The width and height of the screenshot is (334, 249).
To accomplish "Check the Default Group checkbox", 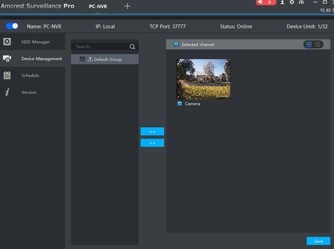I will [82, 59].
